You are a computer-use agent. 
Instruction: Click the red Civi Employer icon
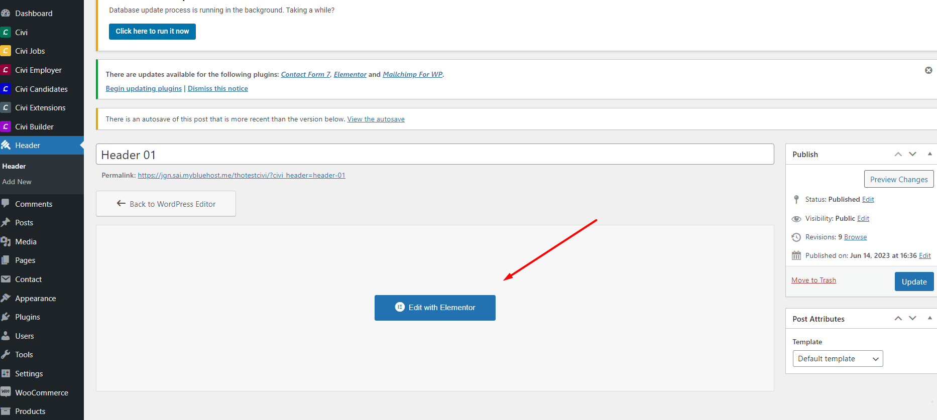pos(6,70)
